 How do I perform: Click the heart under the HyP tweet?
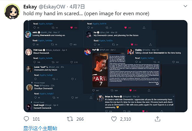[131, 91]
